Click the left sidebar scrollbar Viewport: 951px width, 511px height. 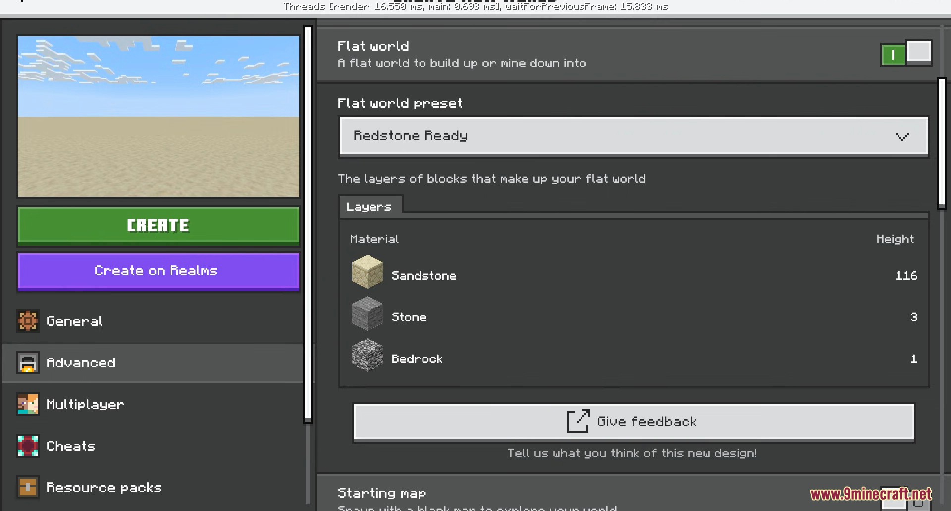[308, 224]
